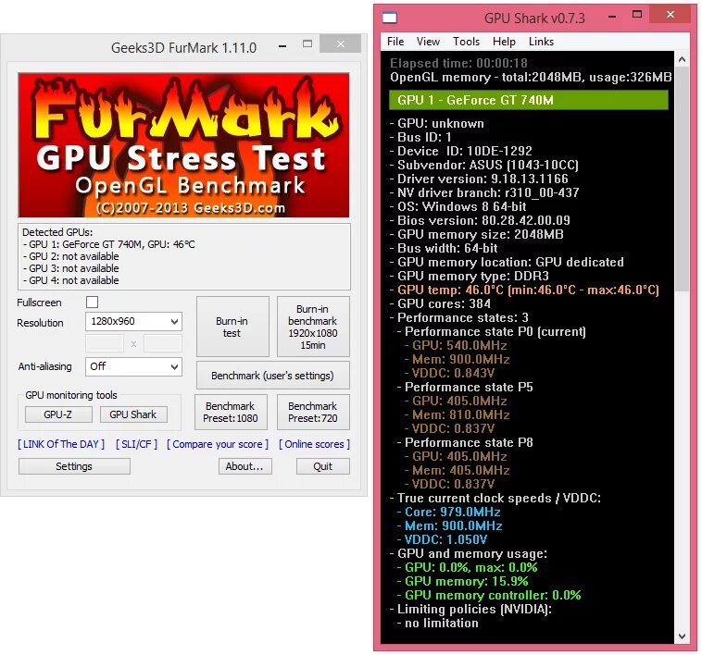Open Online scores link
702x655 pixels.
tap(314, 444)
